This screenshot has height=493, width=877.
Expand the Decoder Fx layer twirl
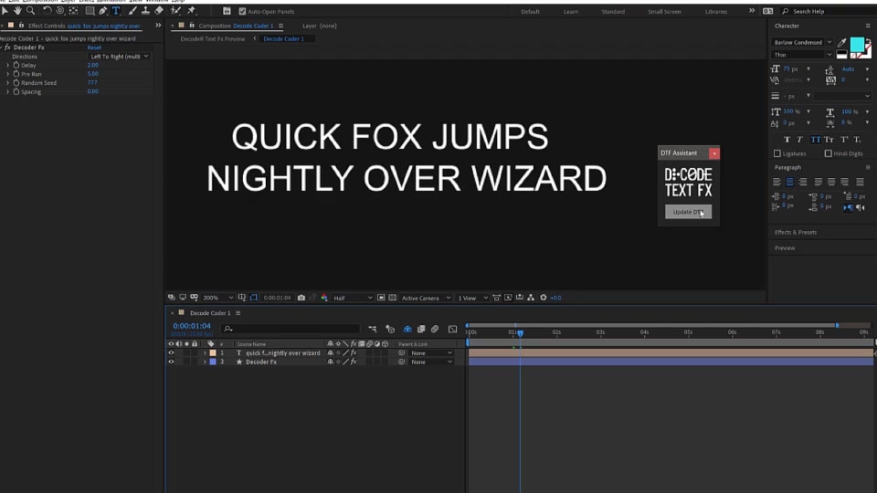click(205, 362)
